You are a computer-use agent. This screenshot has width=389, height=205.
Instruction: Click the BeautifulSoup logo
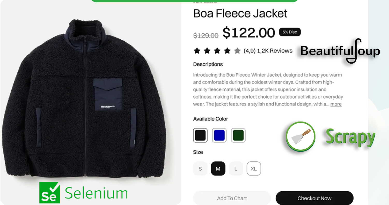pos(340,51)
